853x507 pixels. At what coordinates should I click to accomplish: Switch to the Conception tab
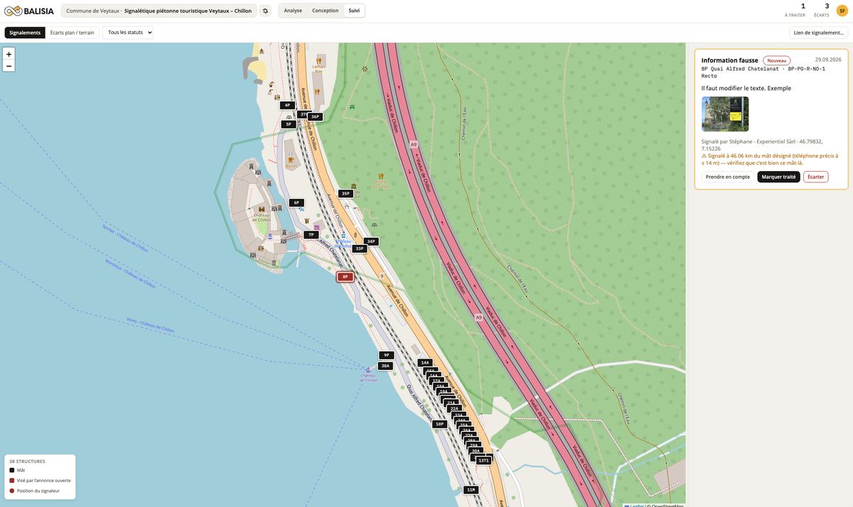click(x=326, y=11)
